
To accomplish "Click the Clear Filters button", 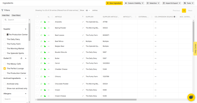I will tap(16, 15).
